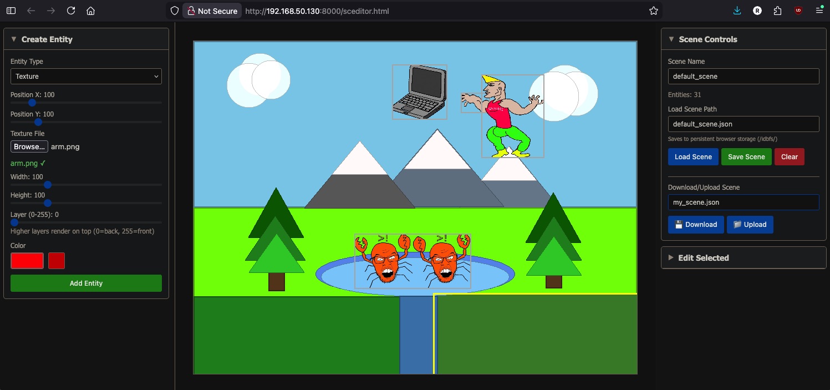Screen dimensions: 830x390
Task: Adjust the Position Y slider
Action: point(86,122)
